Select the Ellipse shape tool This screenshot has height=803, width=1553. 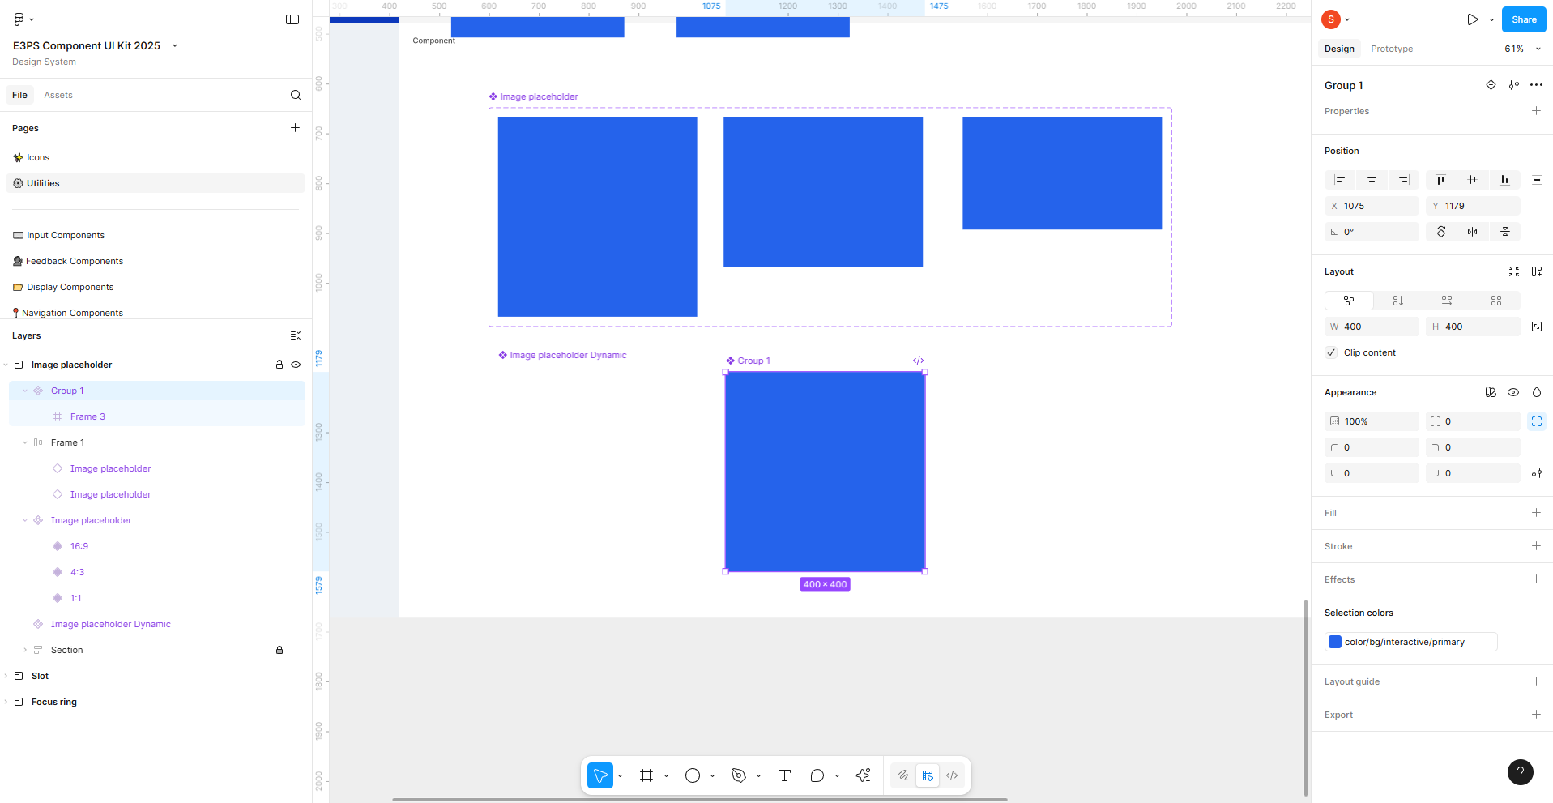click(x=693, y=775)
